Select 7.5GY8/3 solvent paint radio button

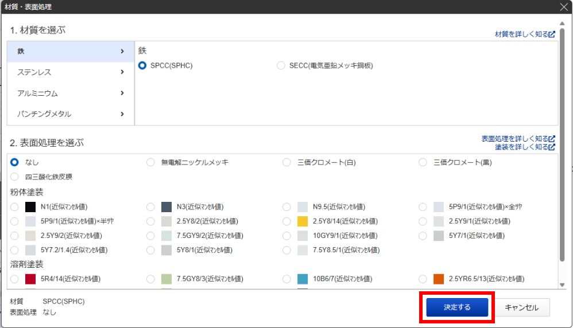[x=150, y=279]
